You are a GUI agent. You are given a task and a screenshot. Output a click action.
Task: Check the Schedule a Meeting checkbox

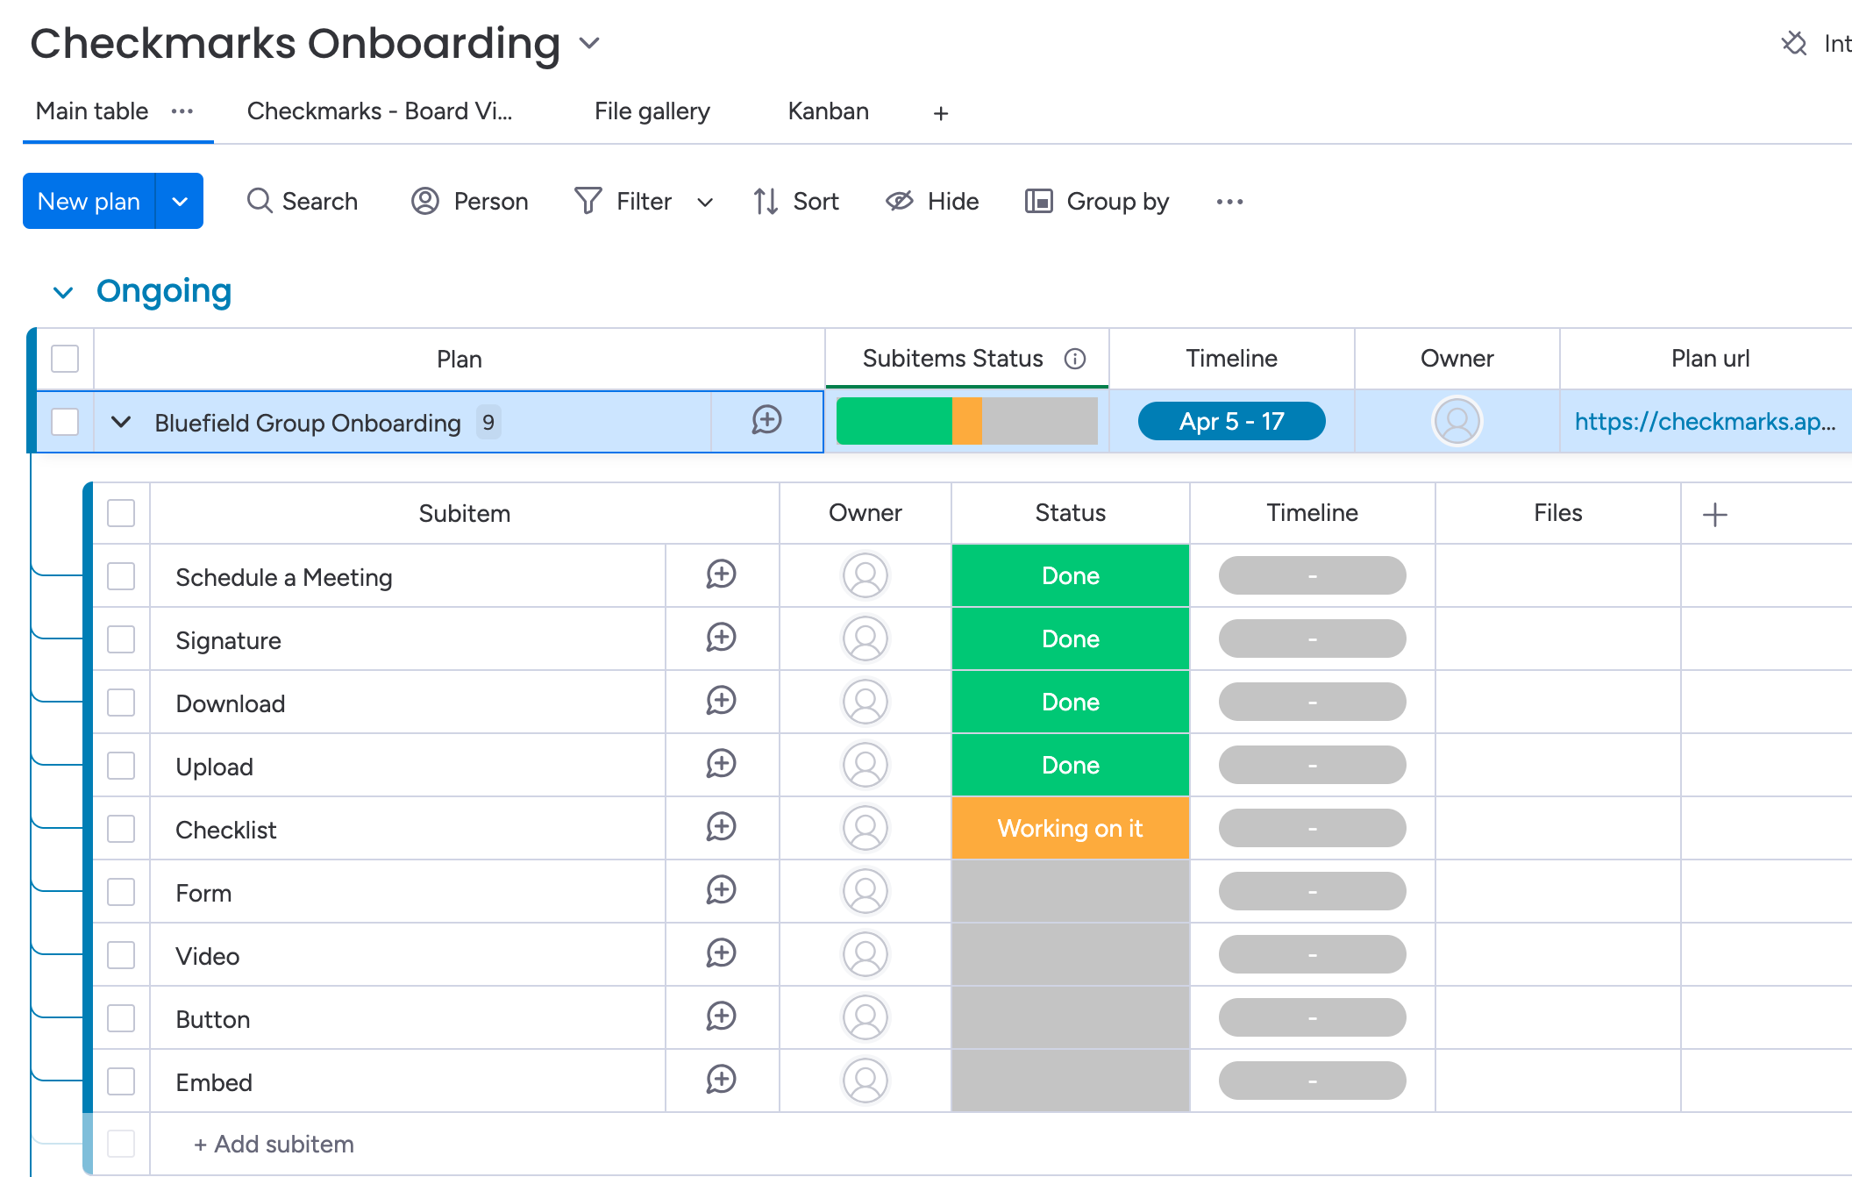[121, 576]
